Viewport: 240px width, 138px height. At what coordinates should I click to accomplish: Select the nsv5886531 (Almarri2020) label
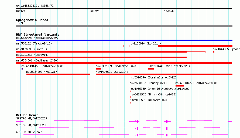tap(149, 100)
